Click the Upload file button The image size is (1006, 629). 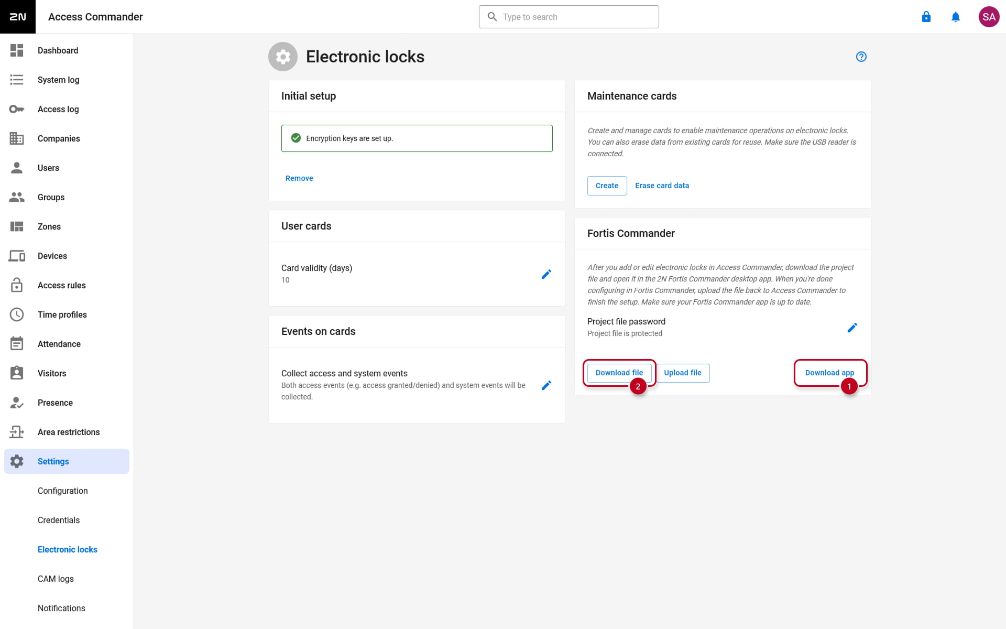683,373
